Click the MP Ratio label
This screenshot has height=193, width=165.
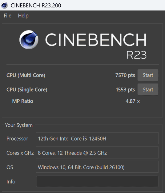[22, 101]
